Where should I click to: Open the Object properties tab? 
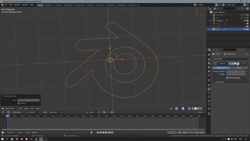[x=209, y=85]
